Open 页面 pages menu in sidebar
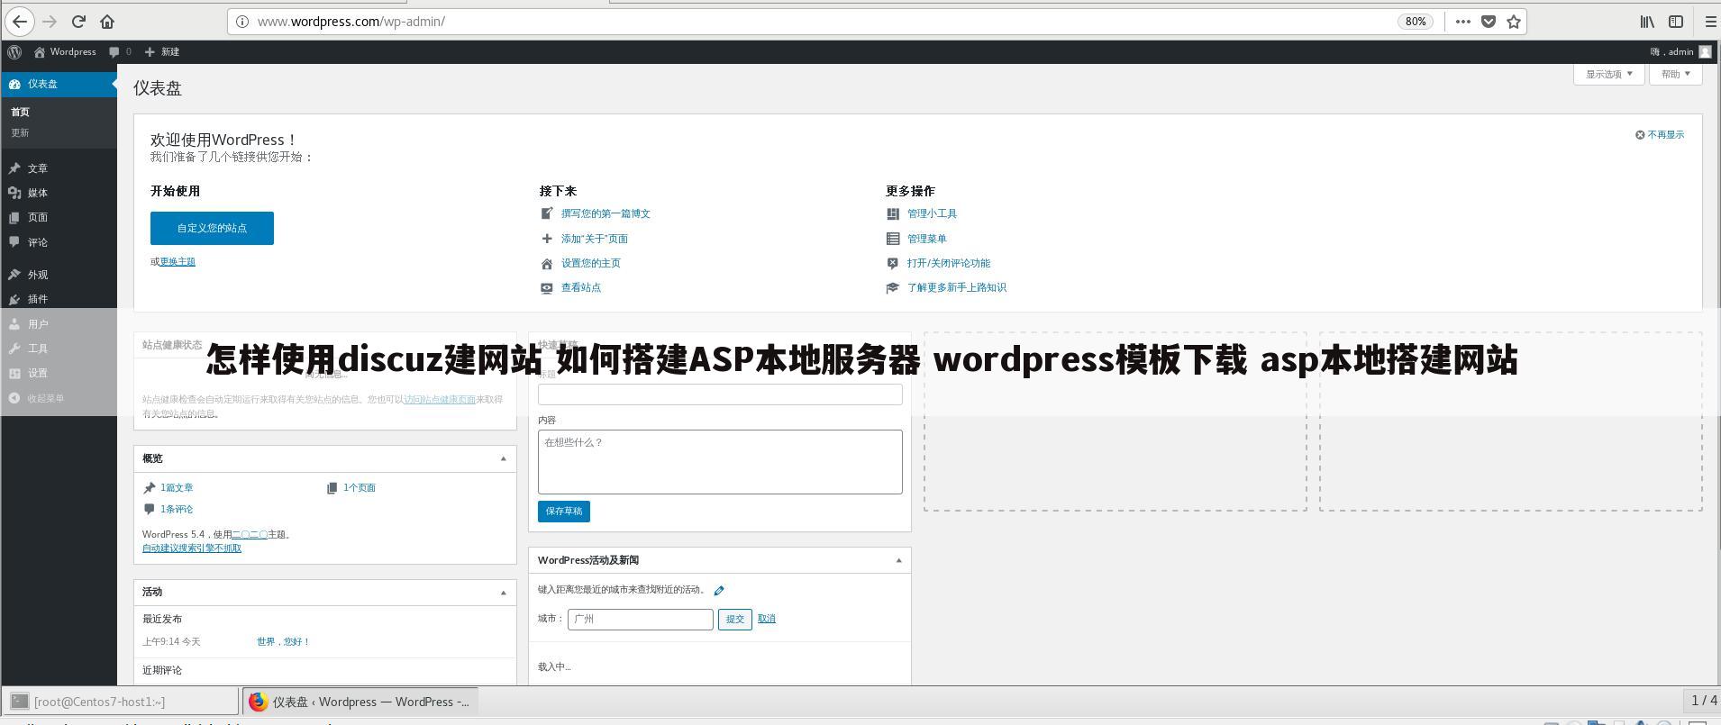The height and width of the screenshot is (725, 1721). click(x=59, y=217)
